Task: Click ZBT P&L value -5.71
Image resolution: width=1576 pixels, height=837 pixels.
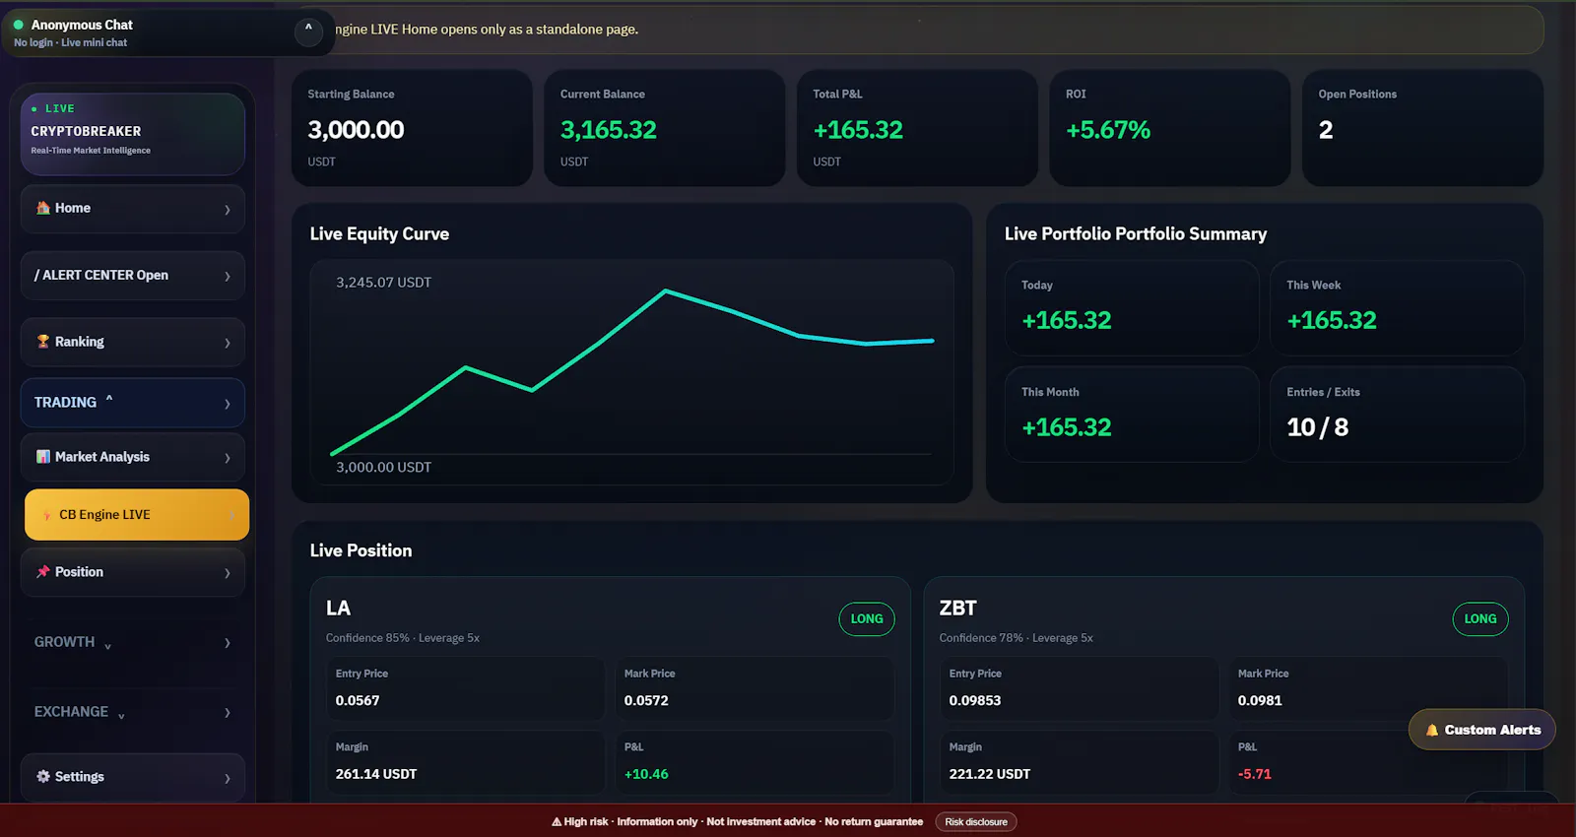Action: point(1255,775)
